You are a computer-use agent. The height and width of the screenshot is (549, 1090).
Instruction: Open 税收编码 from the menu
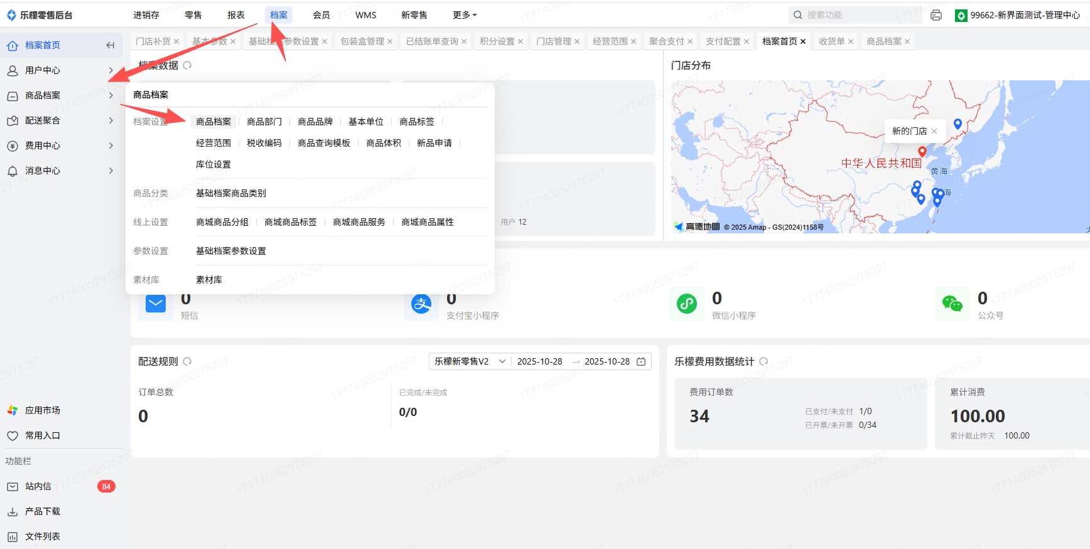click(x=264, y=143)
